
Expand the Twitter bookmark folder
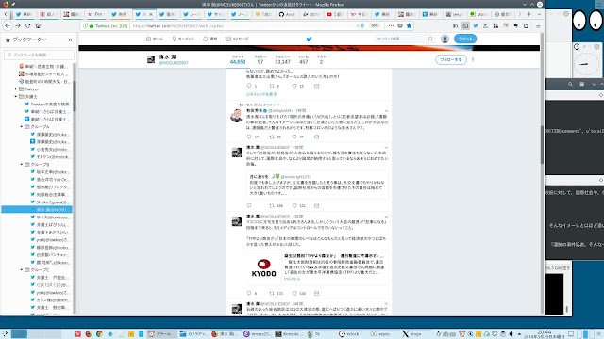click(x=16, y=89)
